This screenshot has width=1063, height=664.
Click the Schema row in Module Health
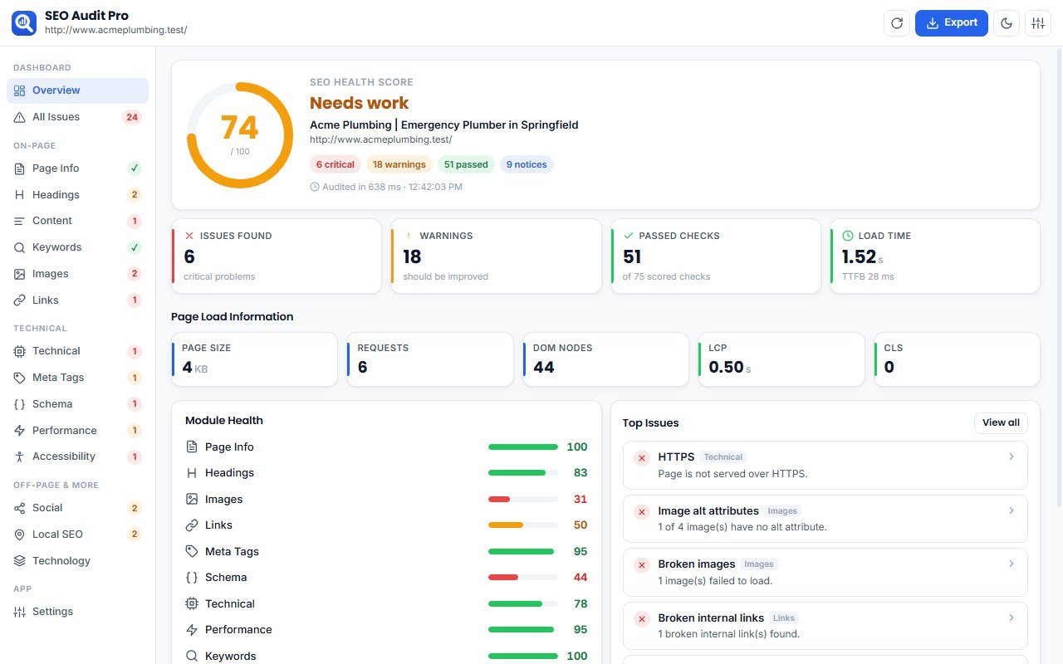point(386,578)
